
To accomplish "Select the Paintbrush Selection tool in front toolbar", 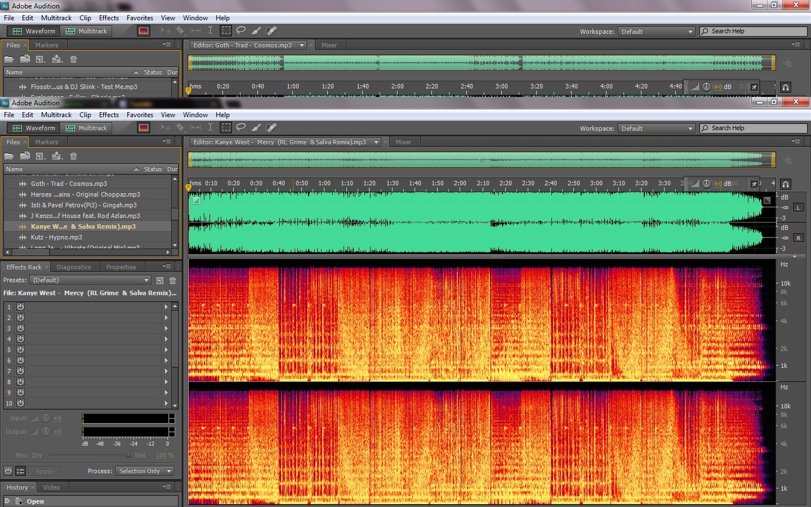I will [256, 128].
